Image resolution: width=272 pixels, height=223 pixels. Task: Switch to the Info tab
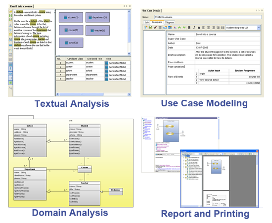[x=146, y=22]
